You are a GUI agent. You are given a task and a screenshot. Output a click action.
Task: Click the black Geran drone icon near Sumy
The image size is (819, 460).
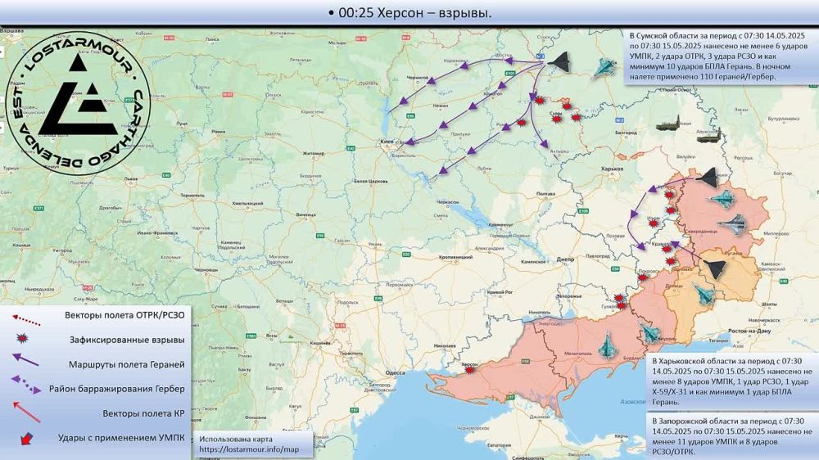(x=559, y=62)
